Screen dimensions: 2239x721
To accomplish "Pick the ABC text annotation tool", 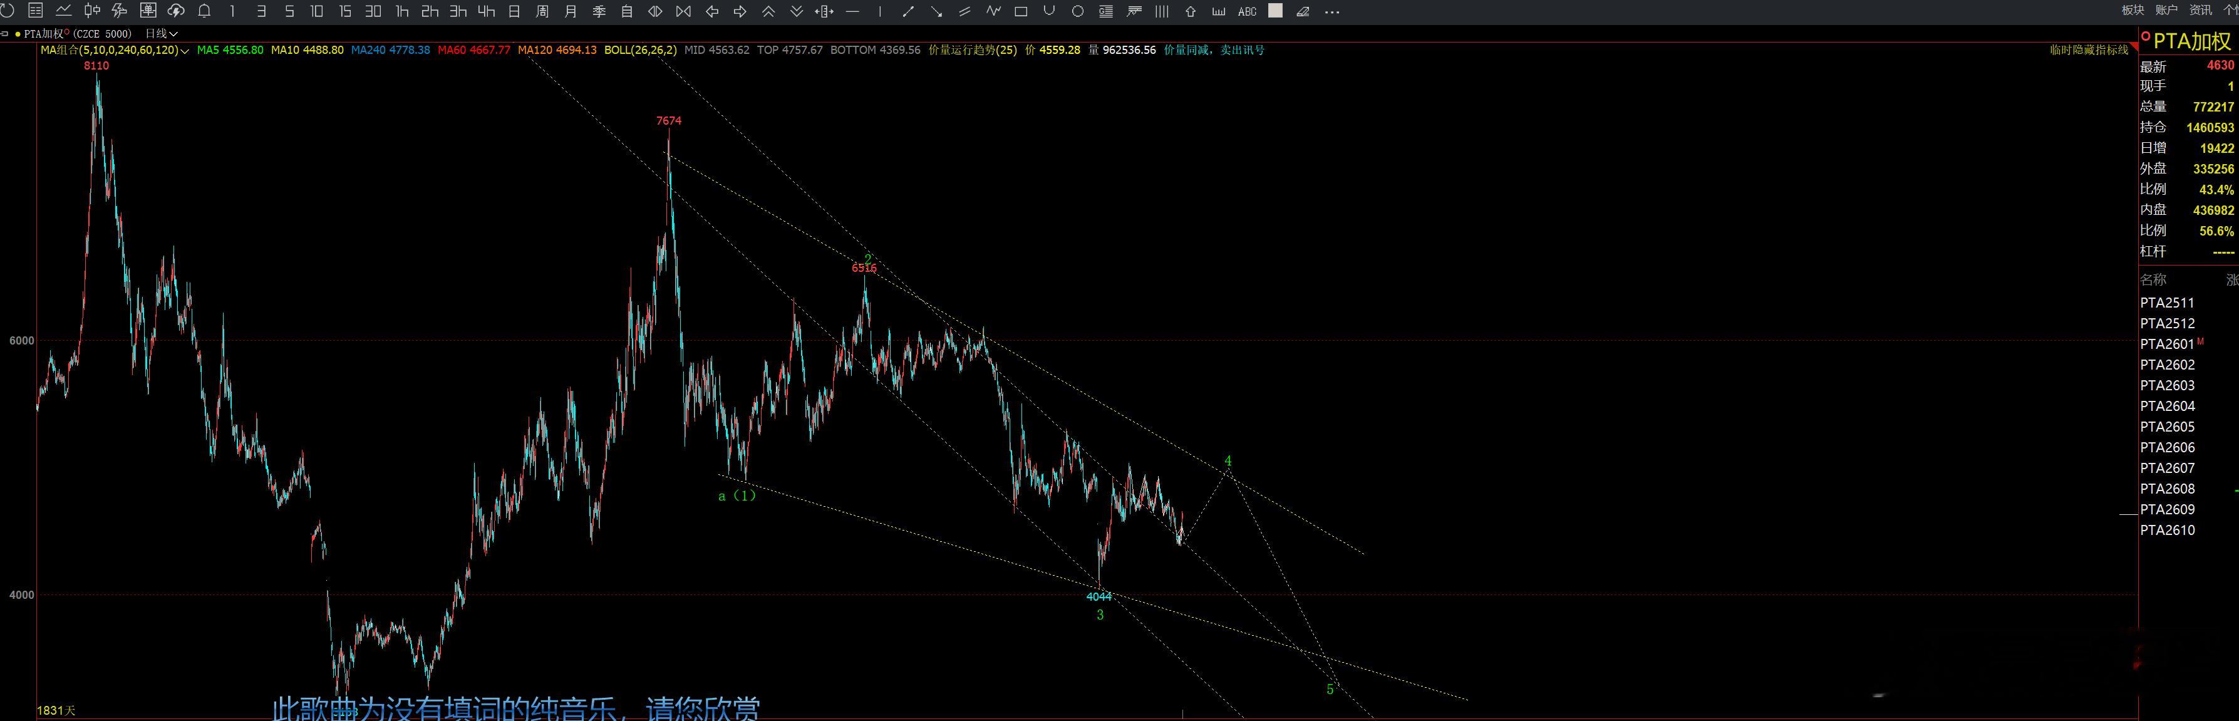I will 1246,11.
